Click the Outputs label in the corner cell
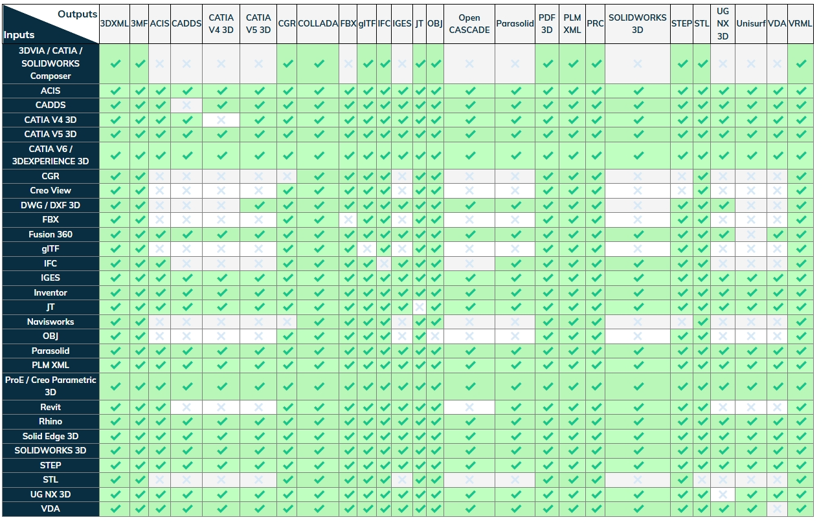830x524 pixels. 77,14
